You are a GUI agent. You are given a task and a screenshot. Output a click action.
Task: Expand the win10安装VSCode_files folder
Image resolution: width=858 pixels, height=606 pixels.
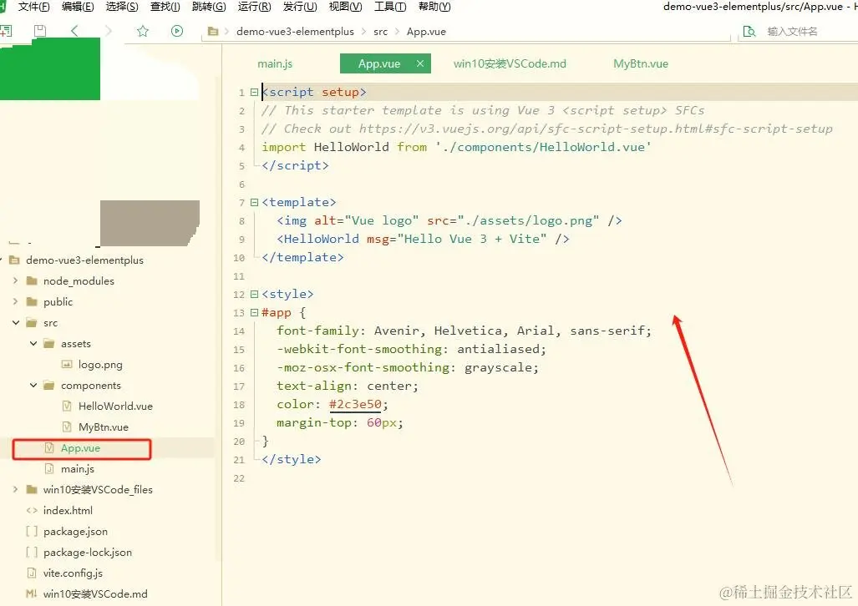tap(15, 489)
